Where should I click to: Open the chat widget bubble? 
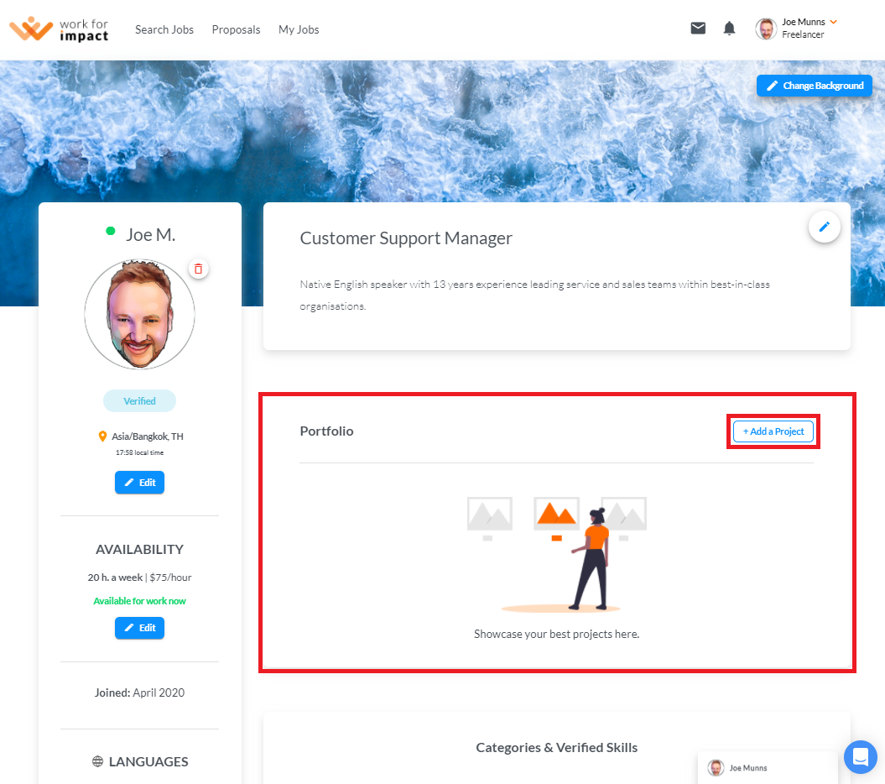pos(860,757)
